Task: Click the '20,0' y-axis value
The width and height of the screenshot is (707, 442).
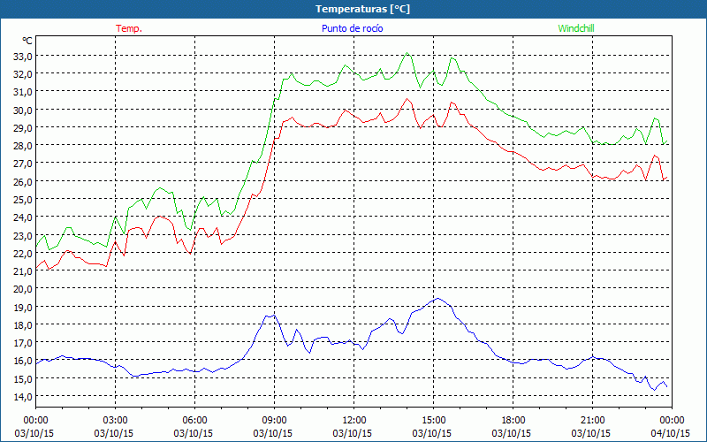Action: tap(23, 290)
